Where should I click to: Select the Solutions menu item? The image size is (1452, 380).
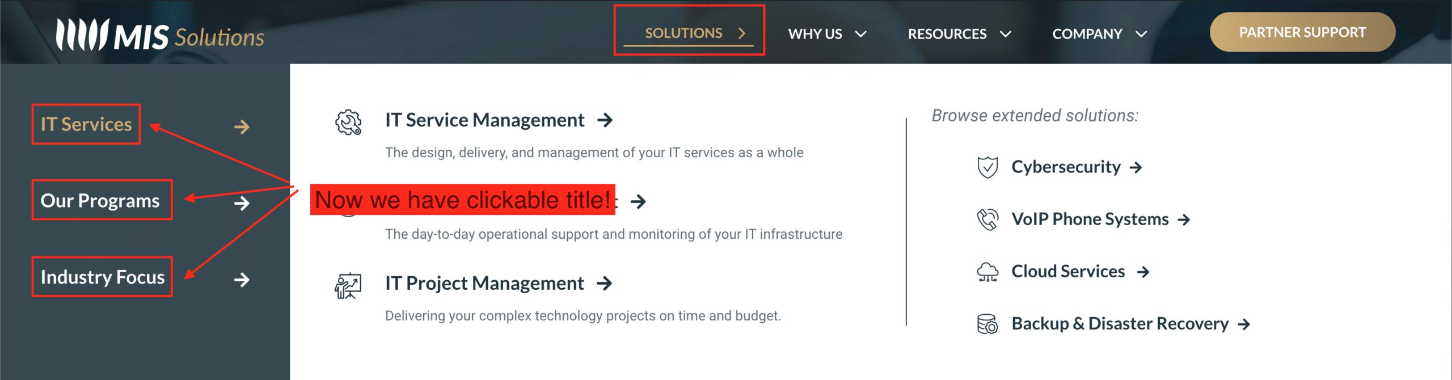point(689,33)
